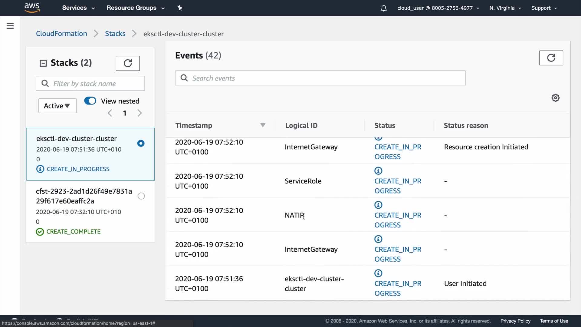Open the notifications bell
The image size is (581, 327).
383,8
